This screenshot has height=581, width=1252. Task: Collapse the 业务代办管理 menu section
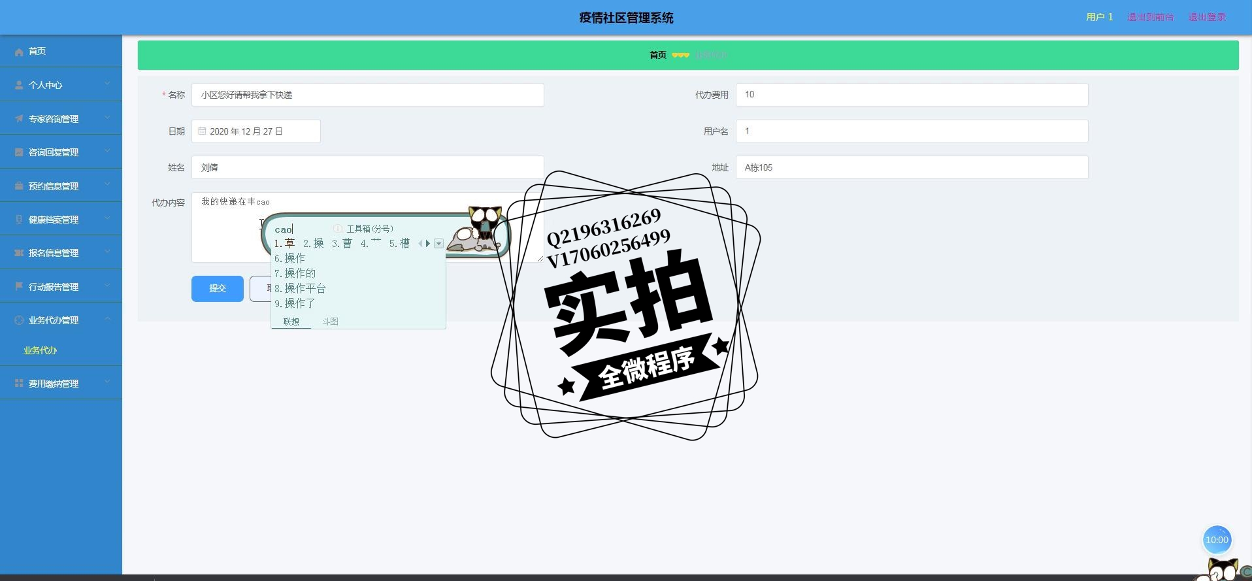click(x=107, y=319)
